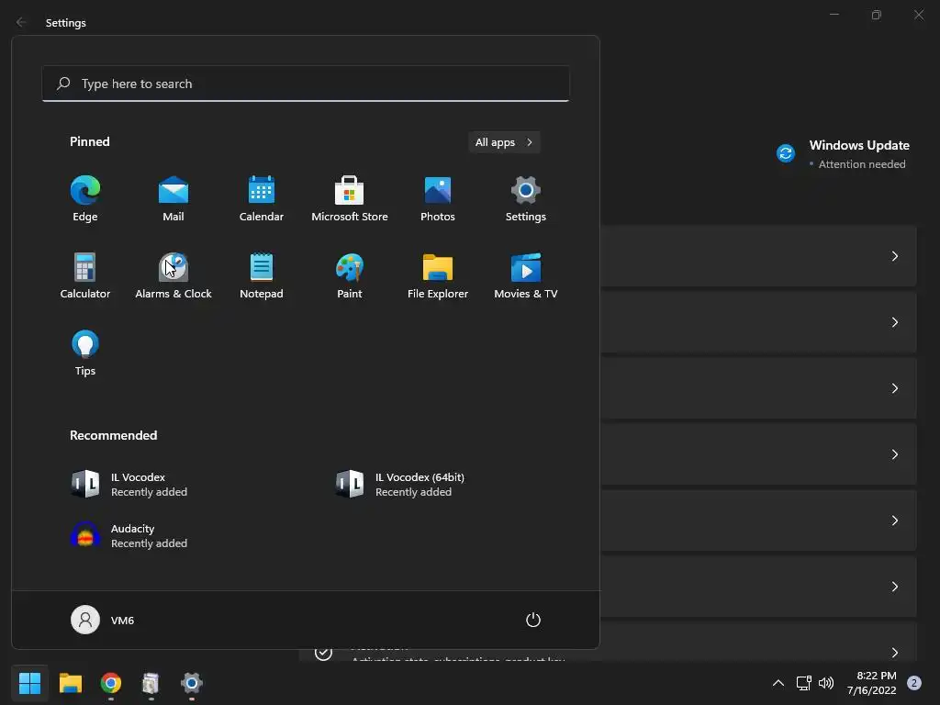The image size is (940, 705).
Task: Open the Edge browser from pinned apps
Action: (85, 199)
